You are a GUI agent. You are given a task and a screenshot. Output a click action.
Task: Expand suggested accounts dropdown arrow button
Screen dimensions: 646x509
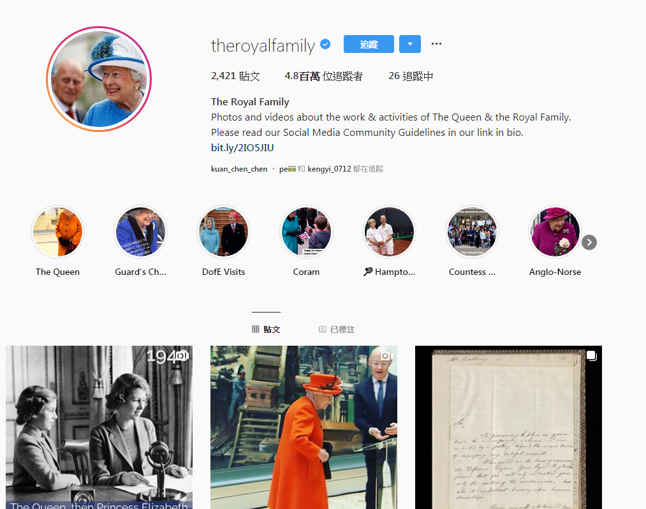(x=410, y=44)
